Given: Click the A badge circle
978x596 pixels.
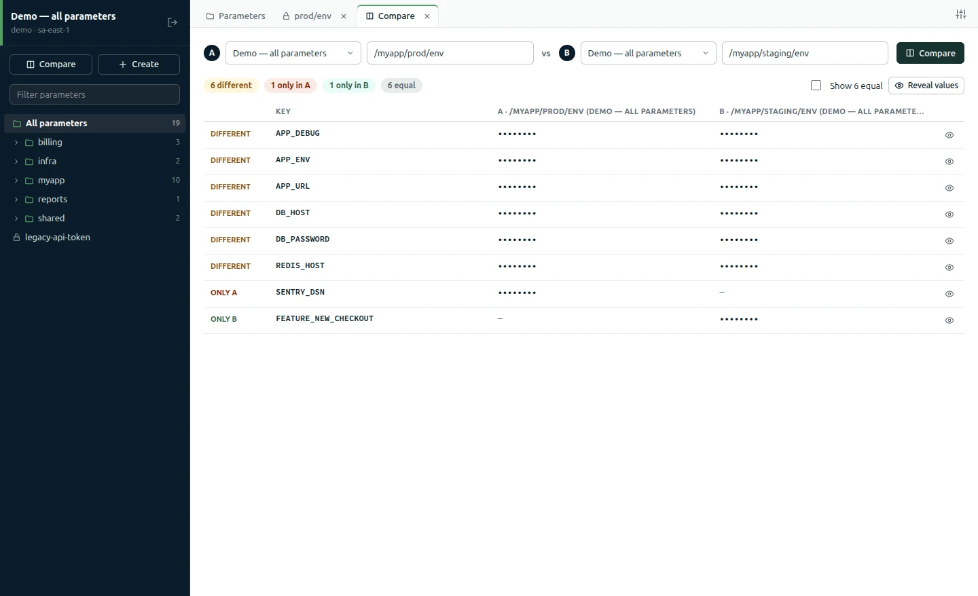Looking at the screenshot, I should (x=212, y=53).
